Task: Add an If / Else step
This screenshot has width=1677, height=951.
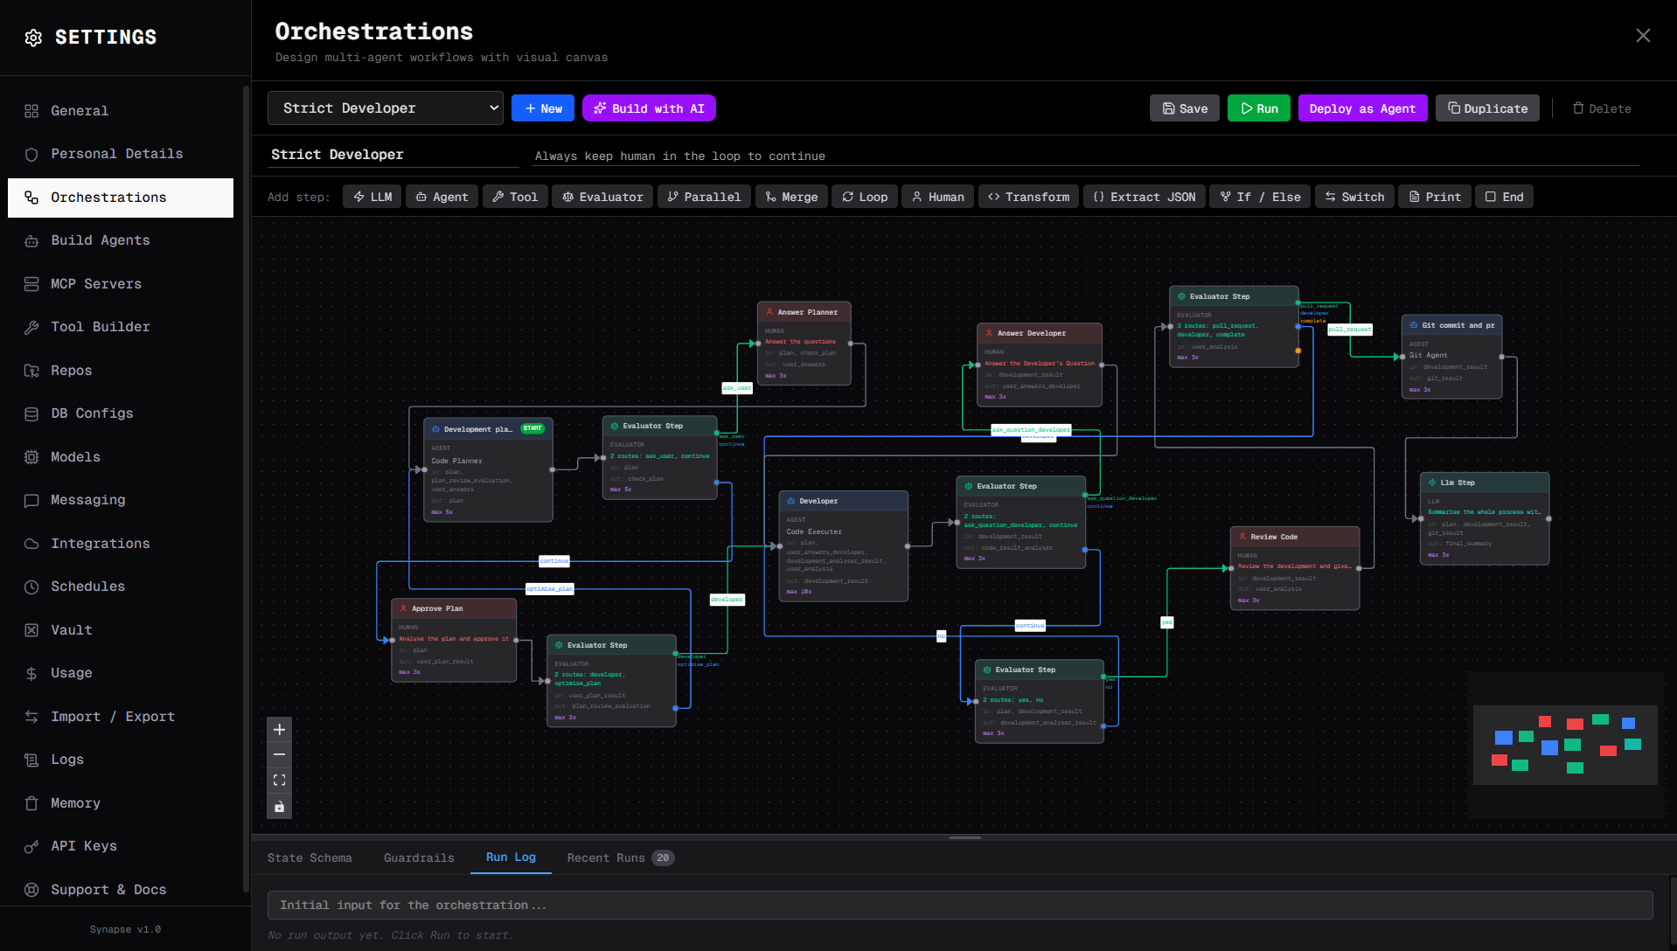Action: (x=1260, y=197)
